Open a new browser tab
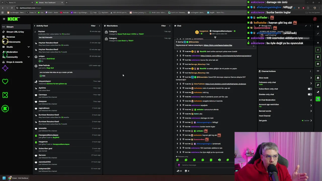 click(67, 3)
